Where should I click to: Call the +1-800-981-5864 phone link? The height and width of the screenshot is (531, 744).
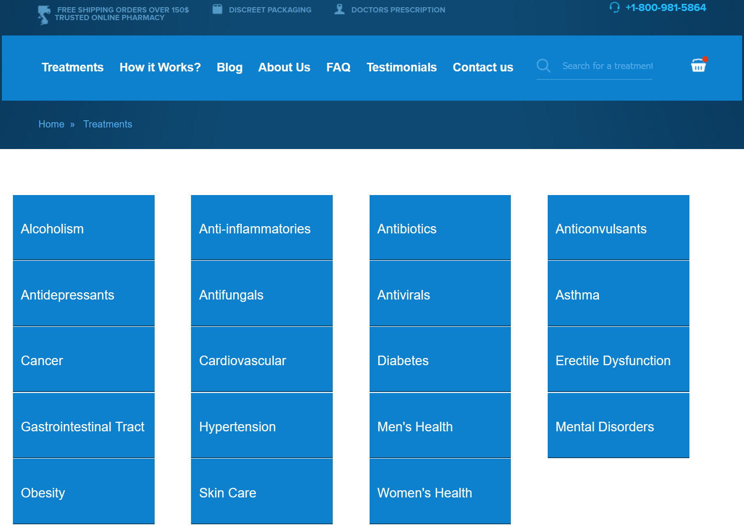(666, 8)
